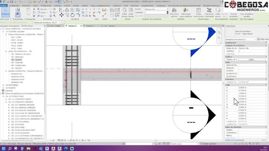Click Seleccionar nuevo anfitrión icon

186,13
